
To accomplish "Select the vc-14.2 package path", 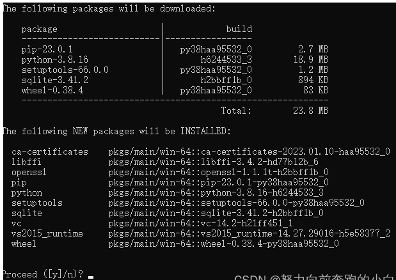I will click(x=200, y=223).
